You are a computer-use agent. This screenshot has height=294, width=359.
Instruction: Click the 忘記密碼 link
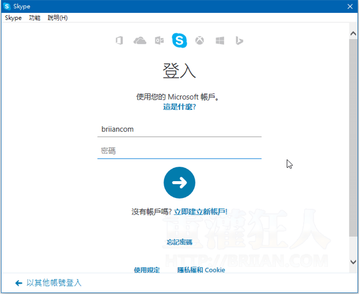(180, 242)
